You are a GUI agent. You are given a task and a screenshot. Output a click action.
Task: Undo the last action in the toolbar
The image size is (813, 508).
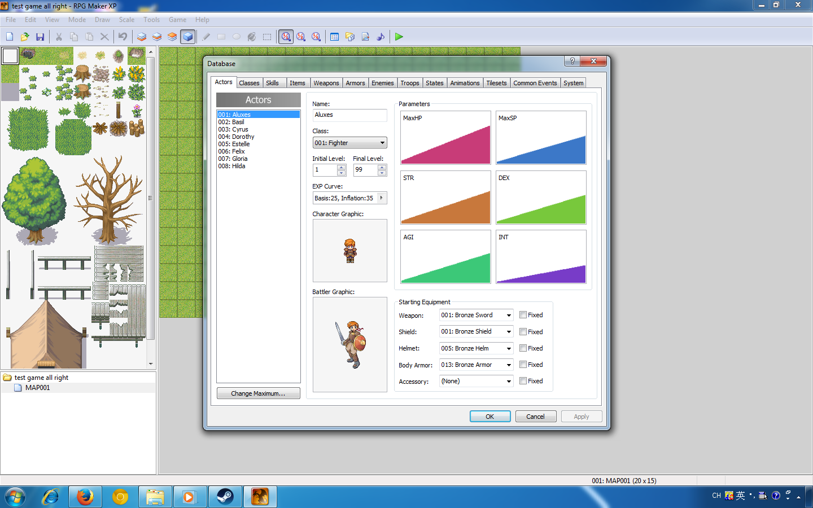pos(123,37)
